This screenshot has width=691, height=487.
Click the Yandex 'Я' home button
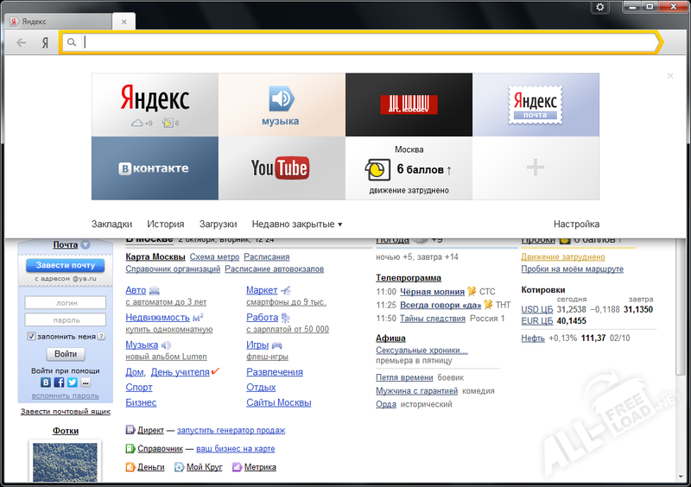45,42
